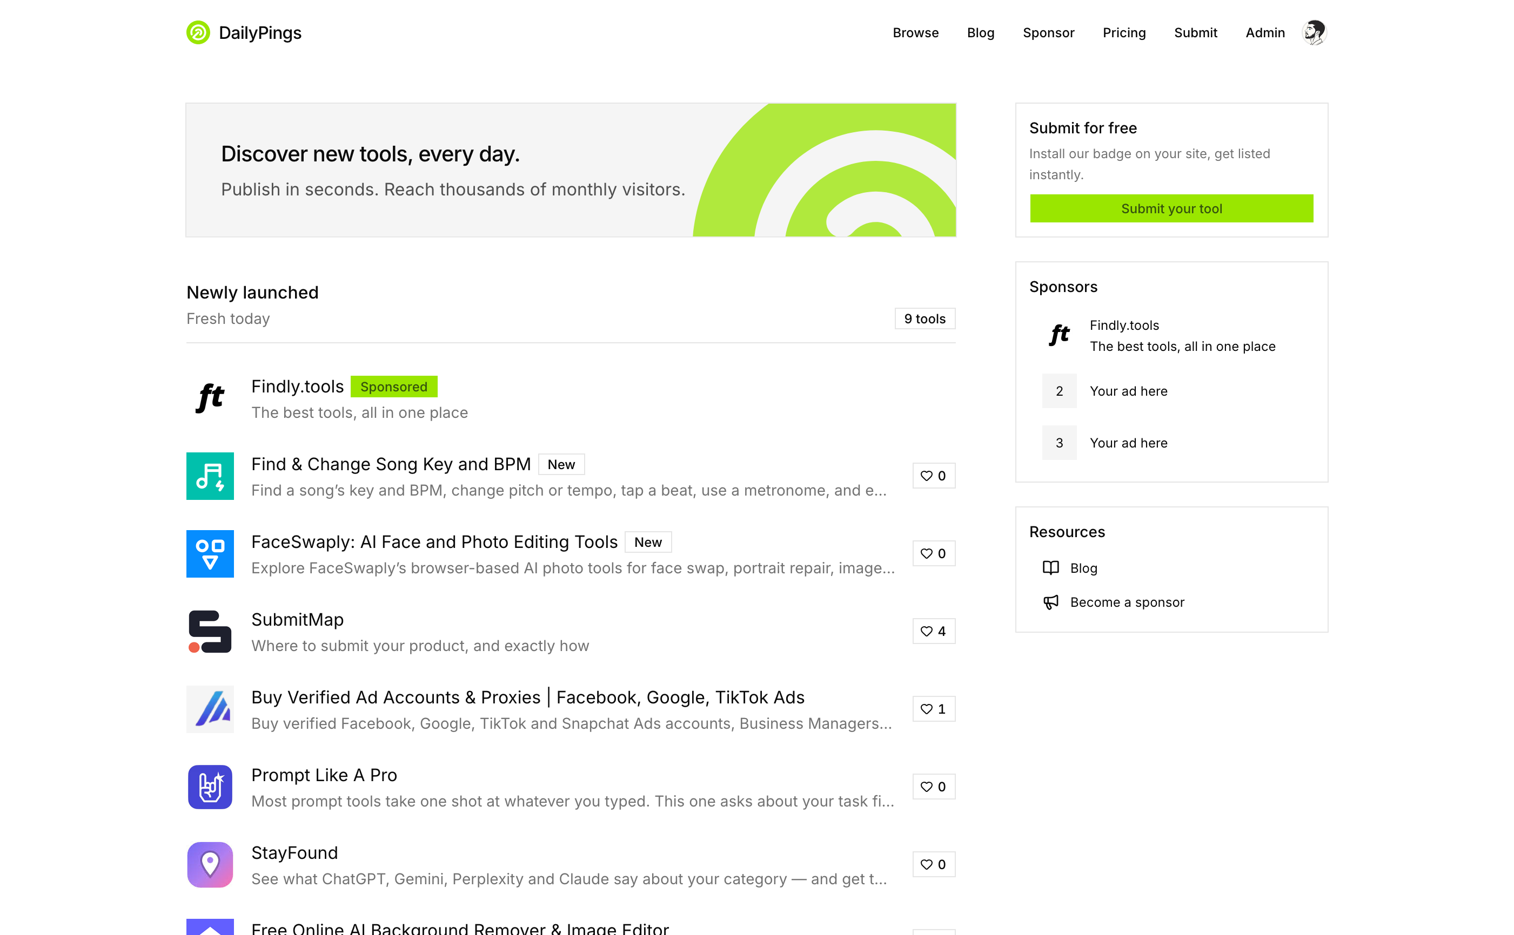Open Free Online AI Background Remover listing
The image size is (1514, 935).
coord(460,929)
